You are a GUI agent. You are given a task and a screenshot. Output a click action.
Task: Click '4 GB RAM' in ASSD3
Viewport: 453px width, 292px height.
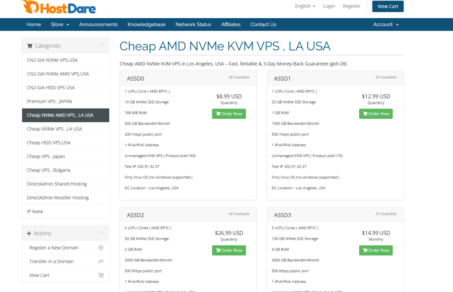point(280,249)
